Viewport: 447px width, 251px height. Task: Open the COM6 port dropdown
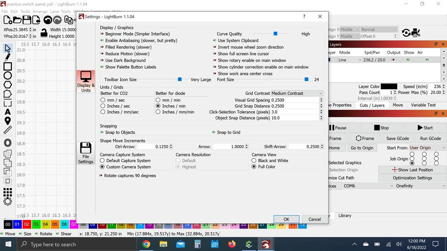[x=368, y=186]
